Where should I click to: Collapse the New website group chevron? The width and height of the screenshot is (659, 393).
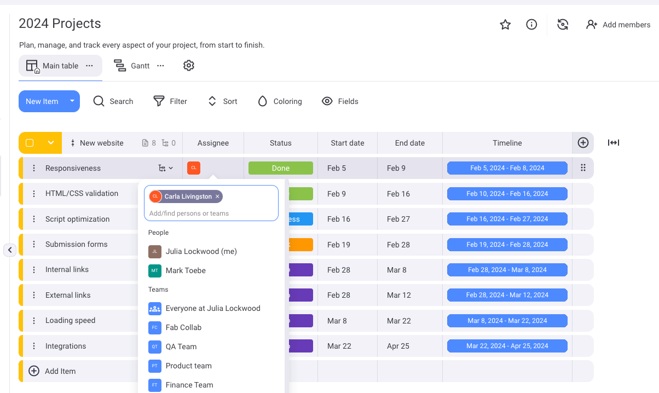[x=51, y=143]
